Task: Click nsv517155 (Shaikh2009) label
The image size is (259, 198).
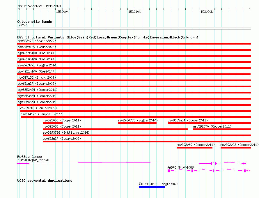Action: tap(37, 77)
